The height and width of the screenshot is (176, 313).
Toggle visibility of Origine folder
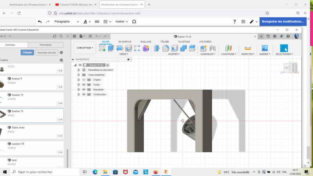(84, 80)
